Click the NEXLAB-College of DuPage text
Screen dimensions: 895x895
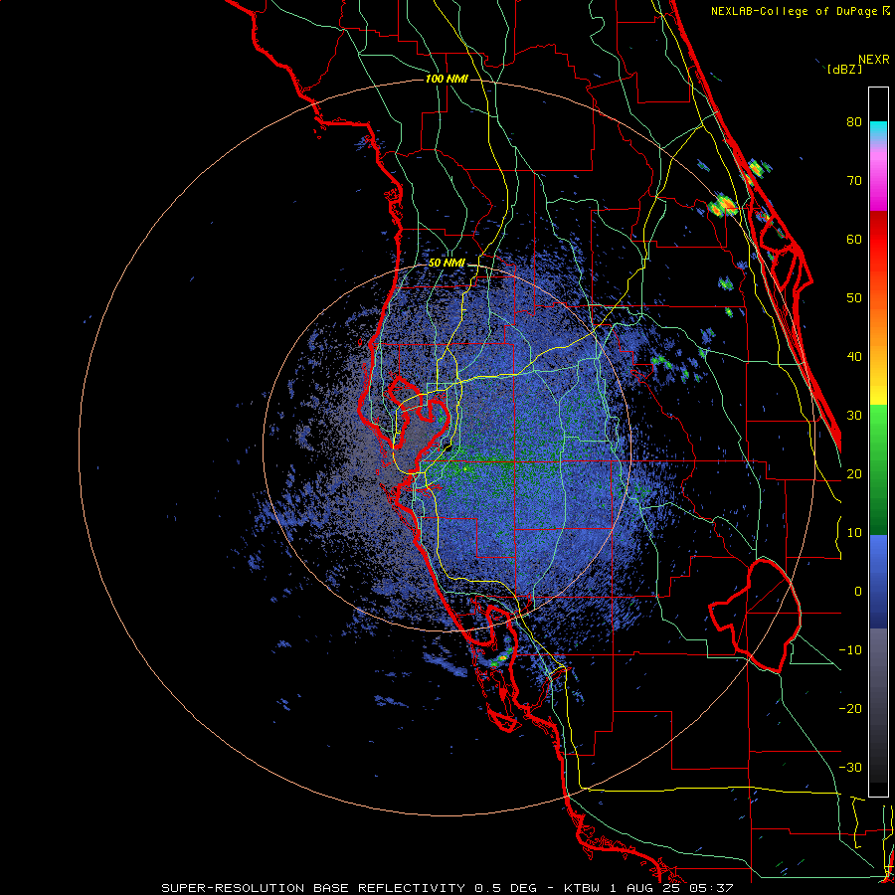[x=795, y=11]
